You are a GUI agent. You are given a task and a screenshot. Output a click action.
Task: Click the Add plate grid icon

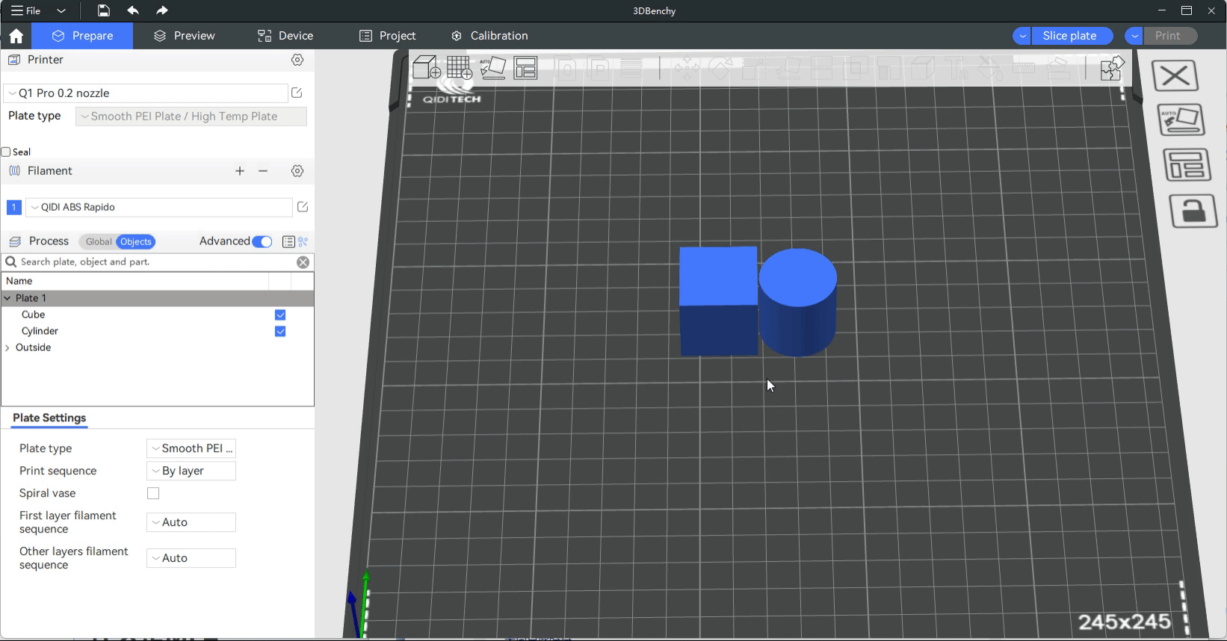pyautogui.click(x=460, y=68)
